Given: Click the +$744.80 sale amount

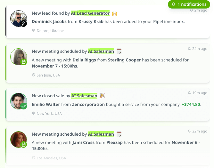Looking at the screenshot, I should 191,104.
